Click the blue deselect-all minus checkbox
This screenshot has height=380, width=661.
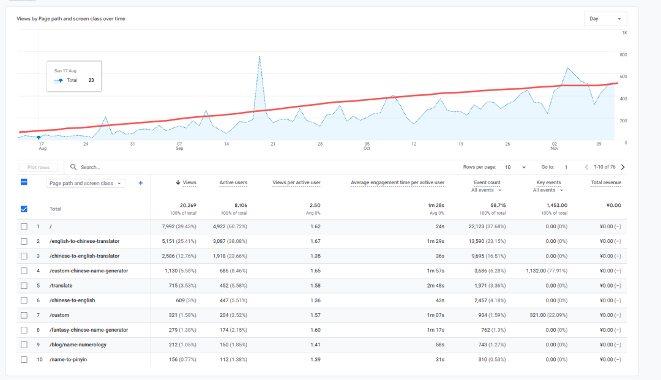(24, 182)
